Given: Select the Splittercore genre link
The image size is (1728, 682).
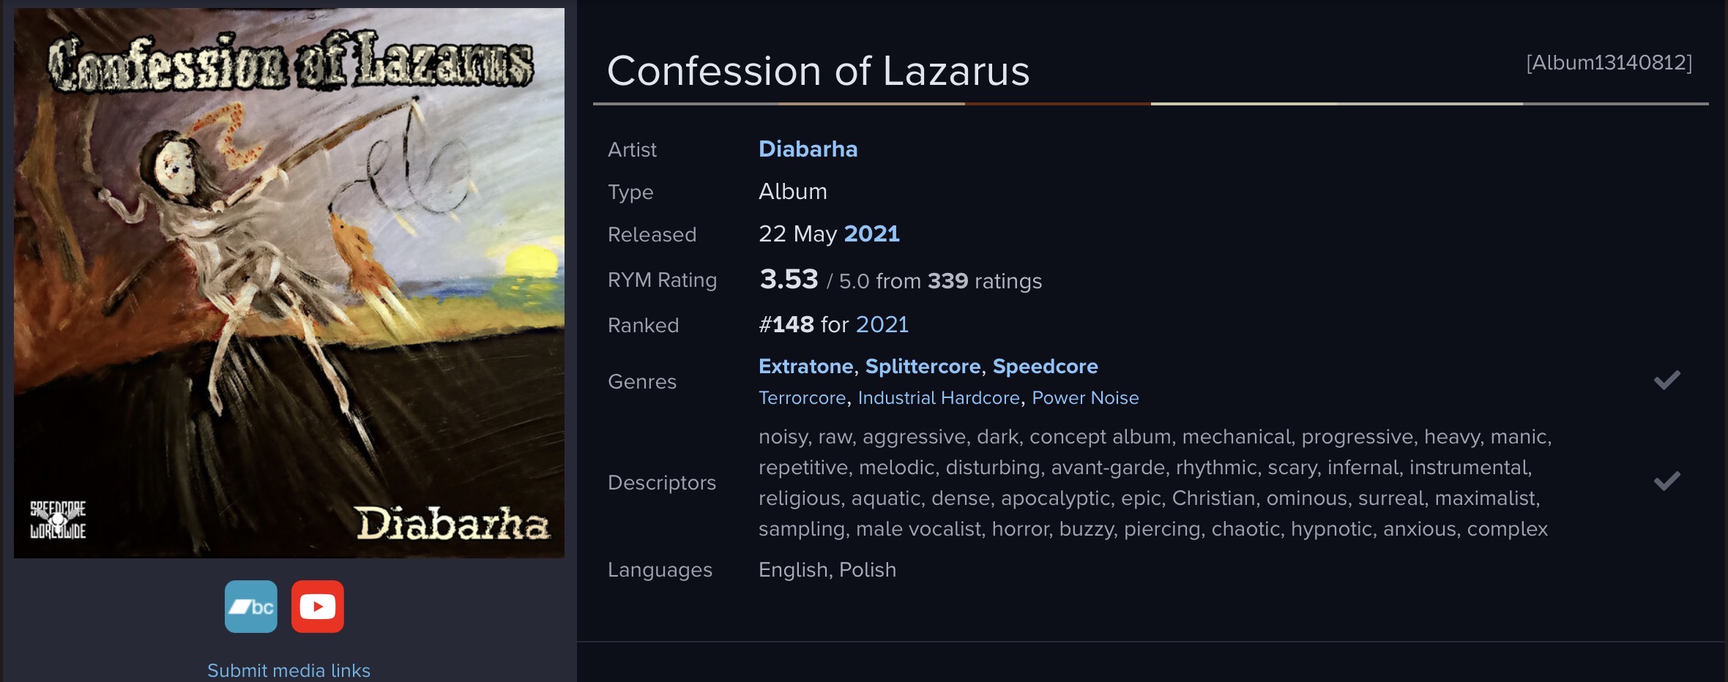Looking at the screenshot, I should point(923,367).
